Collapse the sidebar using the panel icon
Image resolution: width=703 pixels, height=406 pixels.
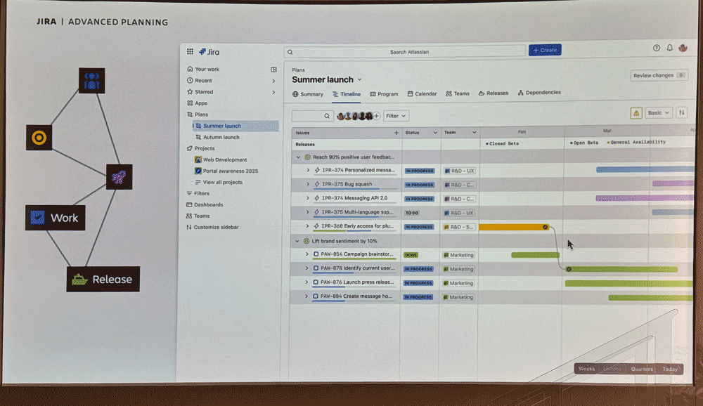coord(273,70)
